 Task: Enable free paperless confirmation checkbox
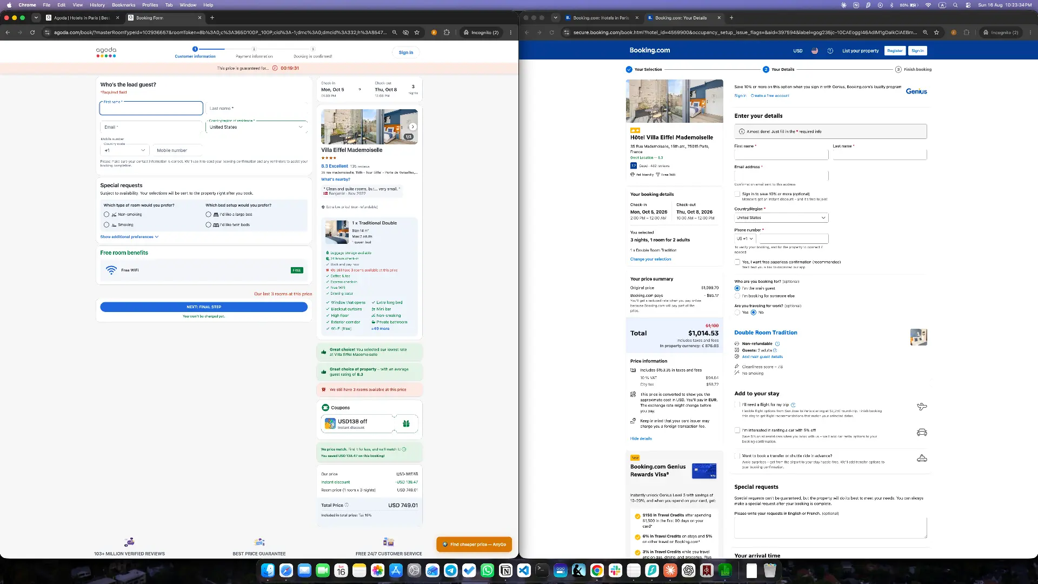tap(737, 262)
